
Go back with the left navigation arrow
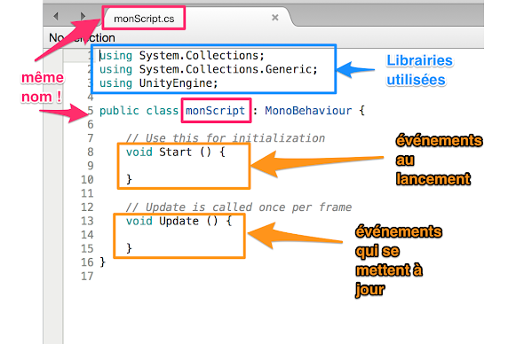click(x=56, y=16)
